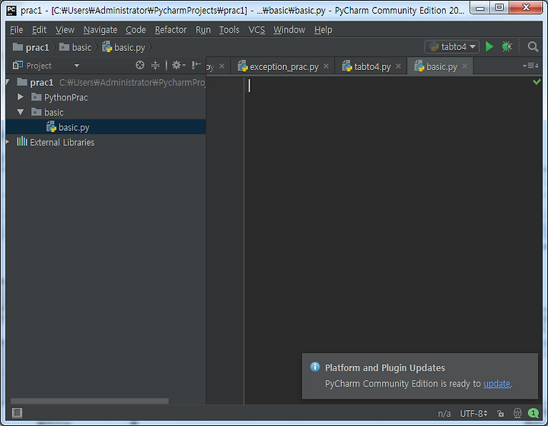548x426 pixels.
Task: Open the tabto4 run configuration dropdown
Action: coord(451,47)
